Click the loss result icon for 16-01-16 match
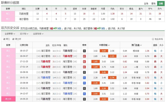Image resolution: width=166 pixels, height=103 pixels. pos(84,78)
